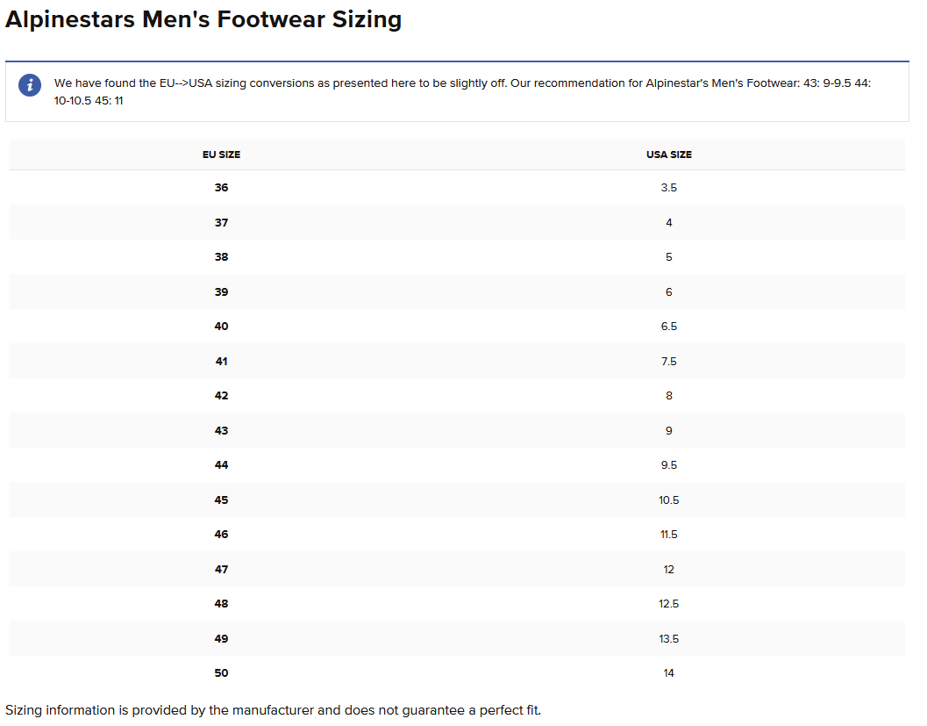Select the USA size 6.5 cell

click(x=668, y=327)
